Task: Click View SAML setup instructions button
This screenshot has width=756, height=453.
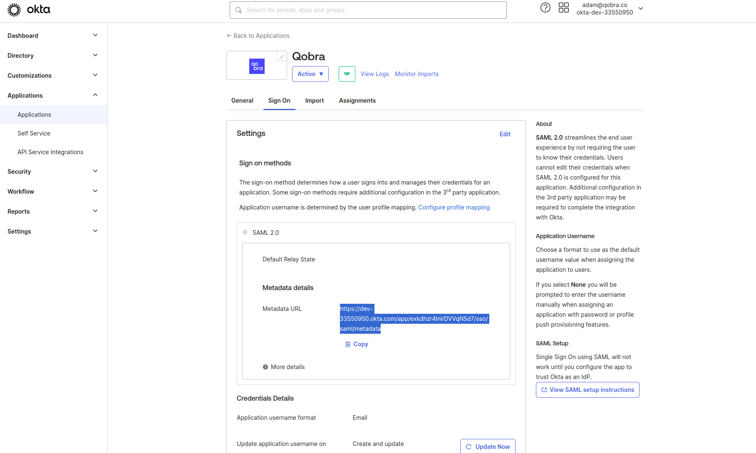Action: click(x=587, y=390)
